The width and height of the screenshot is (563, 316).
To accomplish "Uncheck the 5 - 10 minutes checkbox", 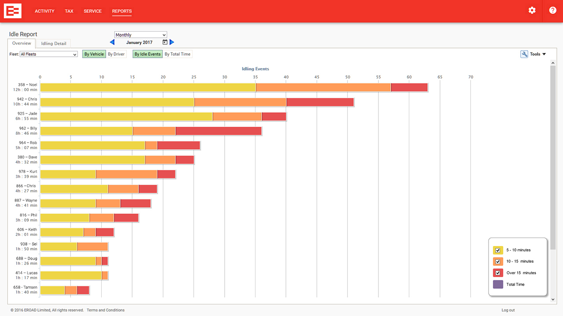I will pyautogui.click(x=498, y=250).
